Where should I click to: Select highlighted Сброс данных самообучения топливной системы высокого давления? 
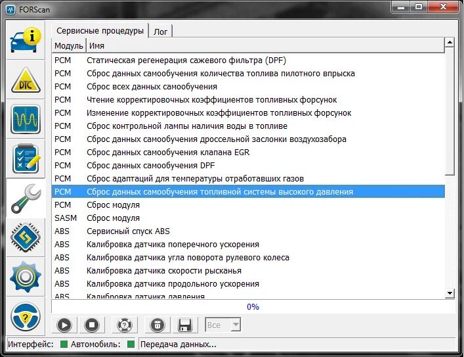(248, 192)
